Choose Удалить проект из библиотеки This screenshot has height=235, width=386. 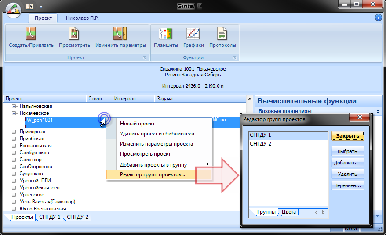click(159, 134)
